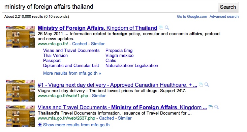Open Naturalization/ Legalization sitelink
Screen dimensions: 247x132
click(132, 65)
